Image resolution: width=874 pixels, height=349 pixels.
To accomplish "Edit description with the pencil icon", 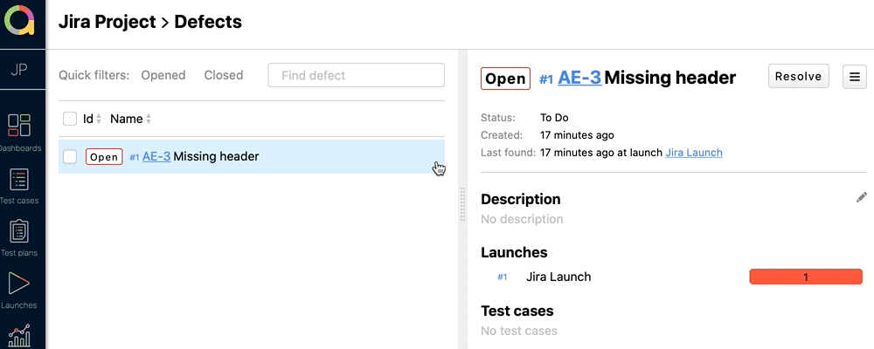I will point(862,198).
